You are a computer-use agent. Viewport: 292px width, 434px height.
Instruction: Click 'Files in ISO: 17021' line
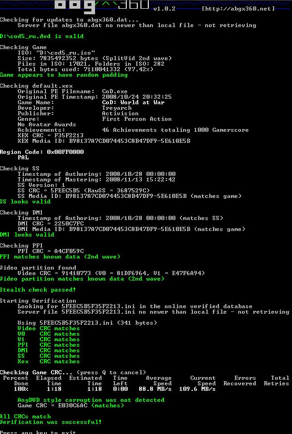click(91, 64)
